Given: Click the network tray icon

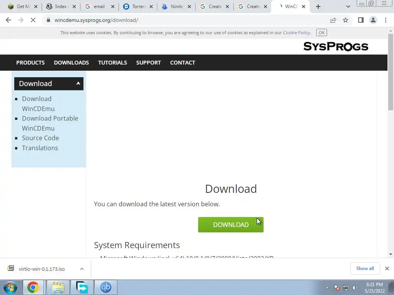Looking at the screenshot, I should tap(346, 288).
